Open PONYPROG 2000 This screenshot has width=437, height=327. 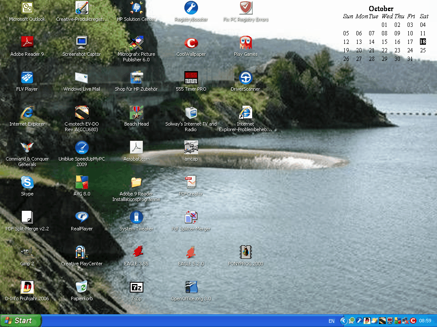coord(245,252)
